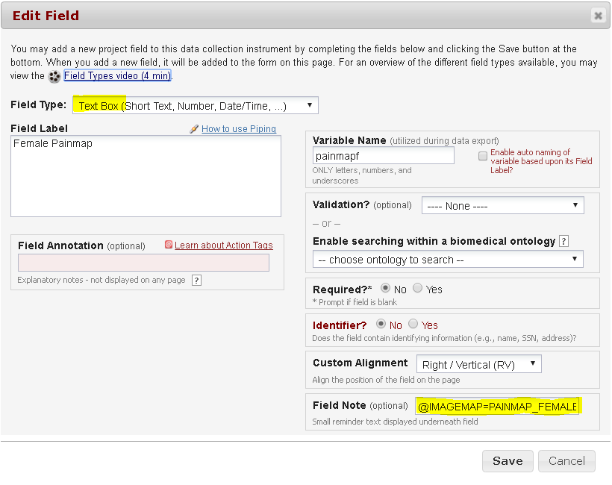612x485 pixels.
Task: Open the Custom Alignment dropdown
Action: click(x=478, y=364)
